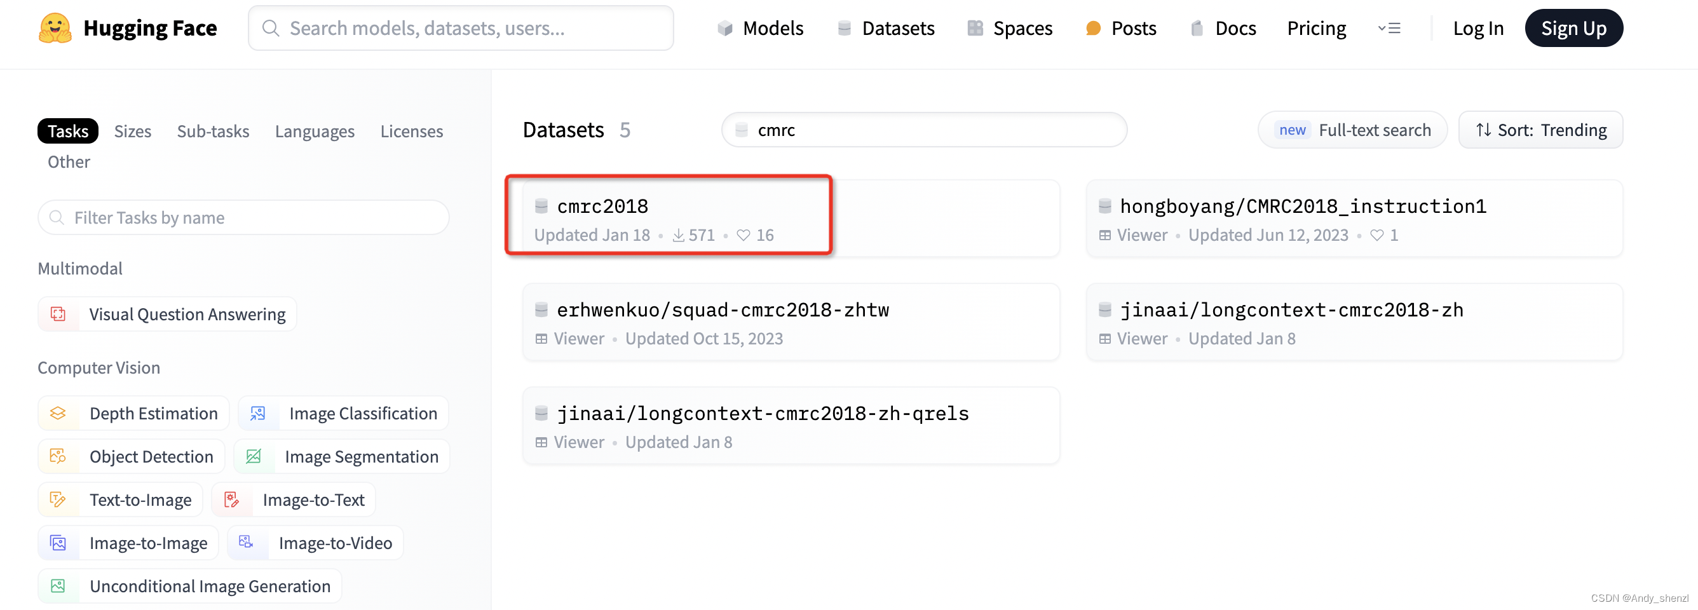The width and height of the screenshot is (1698, 610).
Task: Open the Pricing page
Action: click(1316, 29)
